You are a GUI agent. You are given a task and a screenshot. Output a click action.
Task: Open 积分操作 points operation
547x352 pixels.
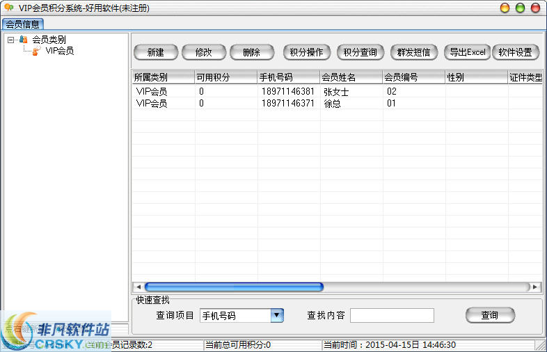point(306,52)
